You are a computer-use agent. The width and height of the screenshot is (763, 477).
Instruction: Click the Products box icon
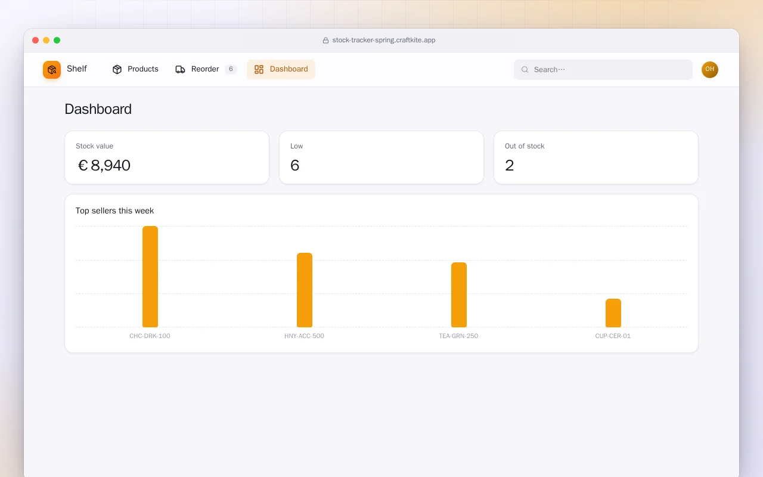[x=117, y=69]
